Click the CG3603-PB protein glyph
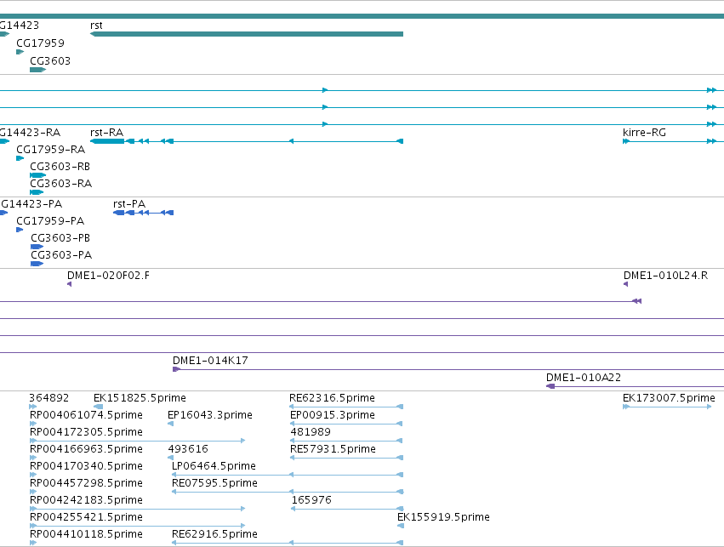724x547 pixels. tap(37, 247)
